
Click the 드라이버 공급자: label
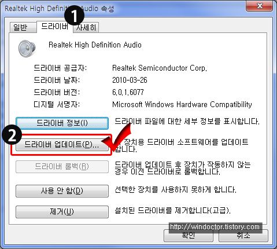[60, 68]
